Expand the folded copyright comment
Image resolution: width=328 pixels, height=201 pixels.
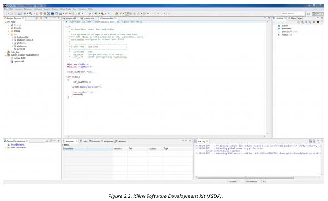click(67, 22)
